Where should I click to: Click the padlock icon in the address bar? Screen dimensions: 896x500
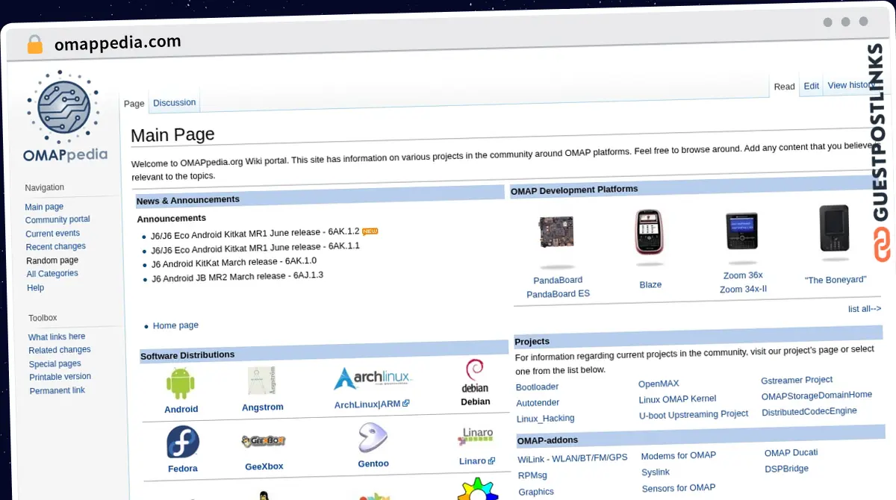click(34, 45)
